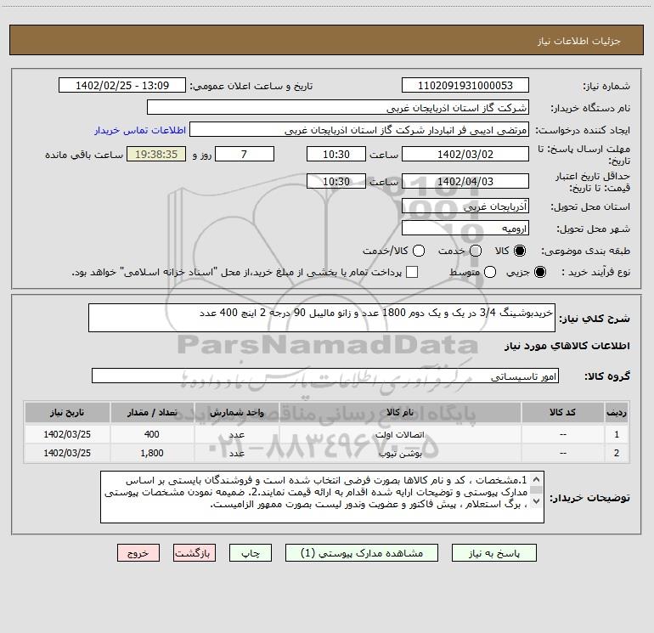Click the response deadline ساعت 10:30 field
Image resolution: width=654 pixels, height=633 pixels.
336,154
